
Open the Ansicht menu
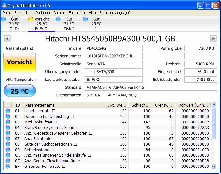(x=59, y=13)
